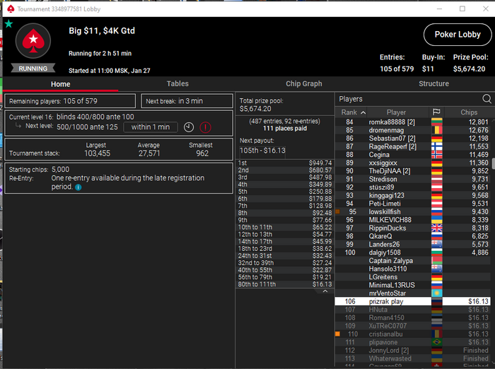The image size is (495, 369).
Task: Sort players by country flag column
Action: coord(436,112)
